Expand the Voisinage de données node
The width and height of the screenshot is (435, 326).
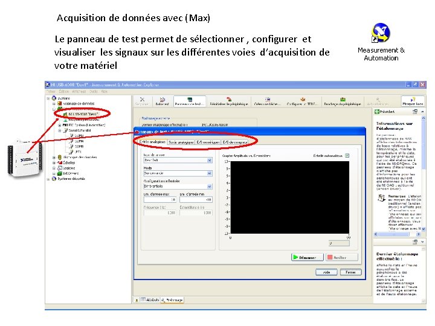click(x=54, y=104)
